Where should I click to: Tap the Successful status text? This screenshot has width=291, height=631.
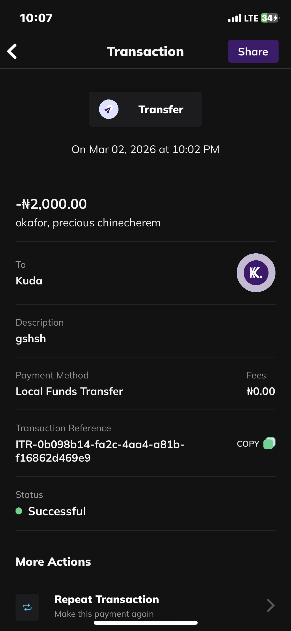click(x=57, y=511)
